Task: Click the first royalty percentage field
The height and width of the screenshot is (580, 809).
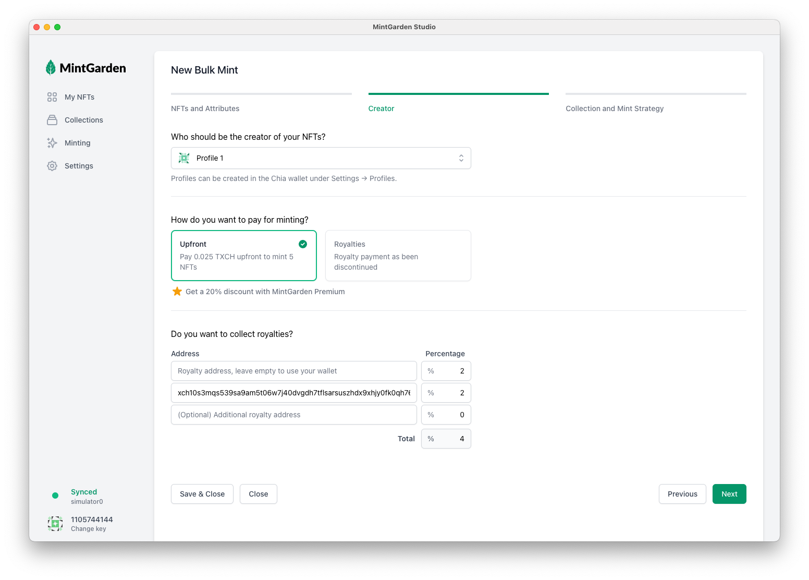Action: tap(446, 371)
